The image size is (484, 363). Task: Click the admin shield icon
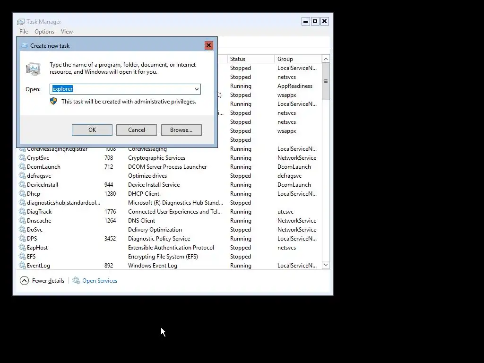coord(53,101)
